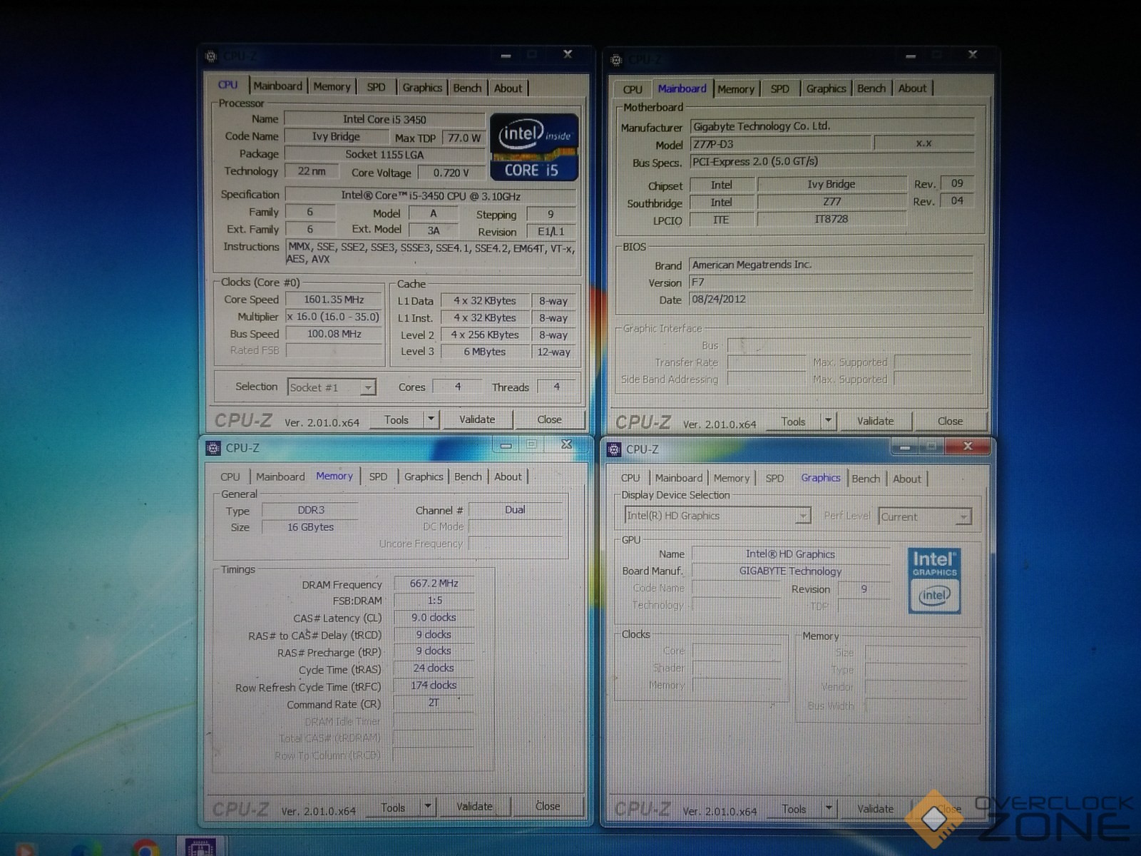This screenshot has width=1141, height=856.
Task: Open Intel(R) HD Graphics device dropdown
Action: 717,516
